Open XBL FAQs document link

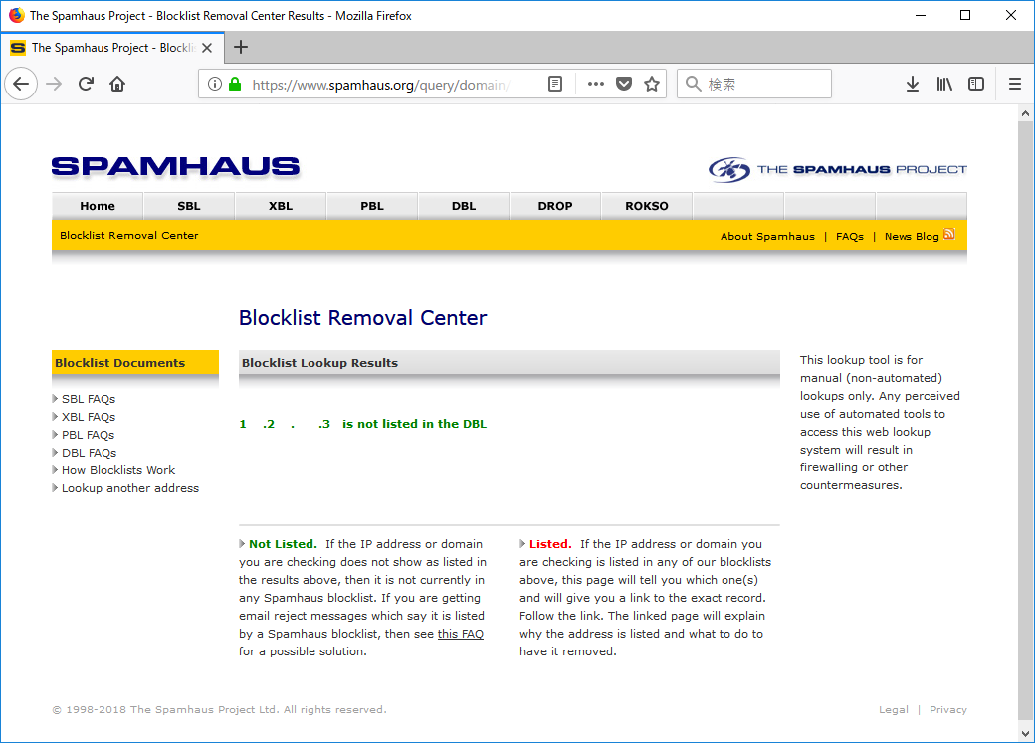[x=89, y=417]
